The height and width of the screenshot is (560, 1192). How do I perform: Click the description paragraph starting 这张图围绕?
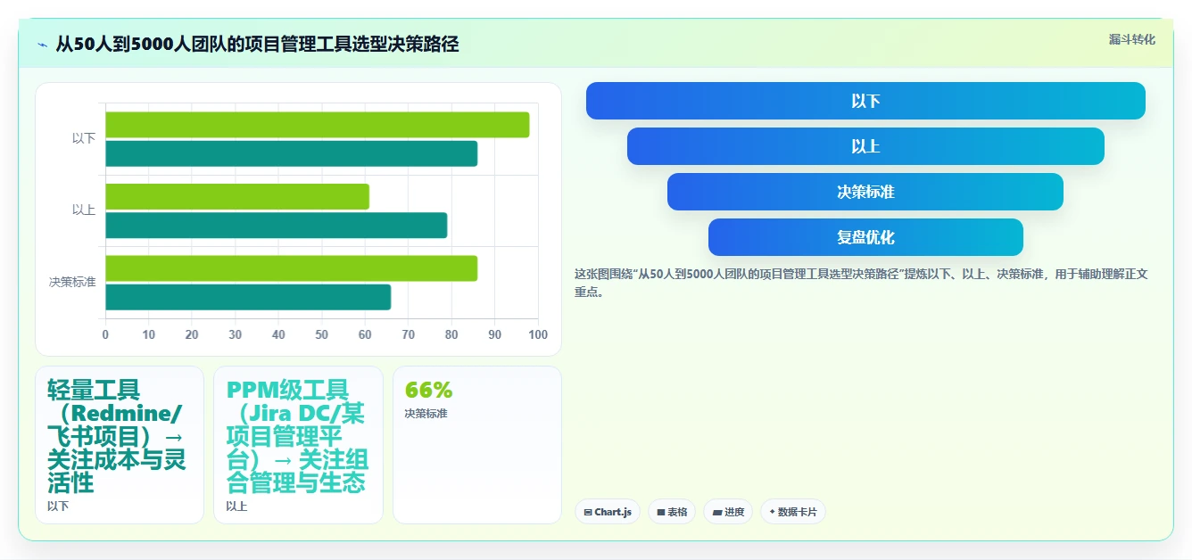coord(861,283)
